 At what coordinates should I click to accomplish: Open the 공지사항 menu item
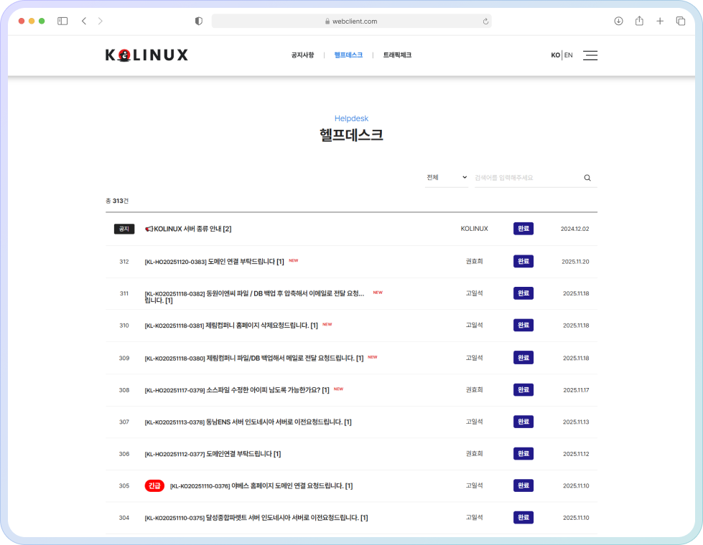point(302,55)
